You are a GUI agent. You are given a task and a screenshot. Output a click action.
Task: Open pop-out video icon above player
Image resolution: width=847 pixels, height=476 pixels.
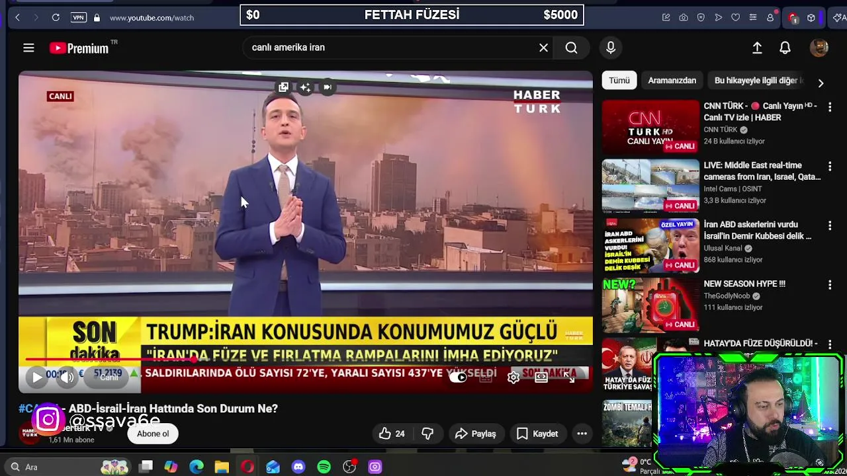[283, 87]
